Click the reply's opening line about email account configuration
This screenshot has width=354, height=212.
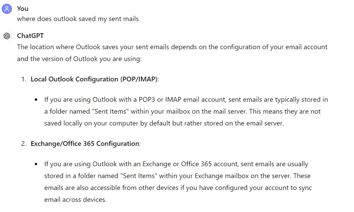(x=172, y=47)
